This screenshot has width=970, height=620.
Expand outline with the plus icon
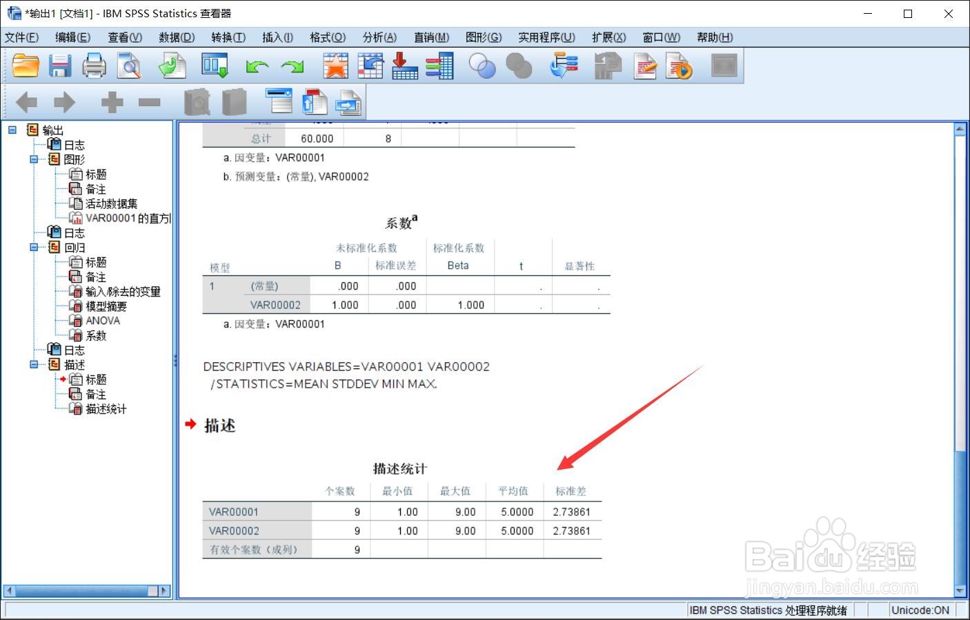point(112,103)
